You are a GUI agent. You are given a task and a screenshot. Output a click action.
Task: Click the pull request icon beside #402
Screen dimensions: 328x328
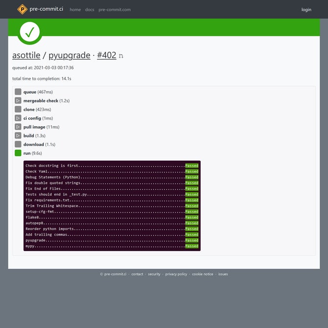121,56
